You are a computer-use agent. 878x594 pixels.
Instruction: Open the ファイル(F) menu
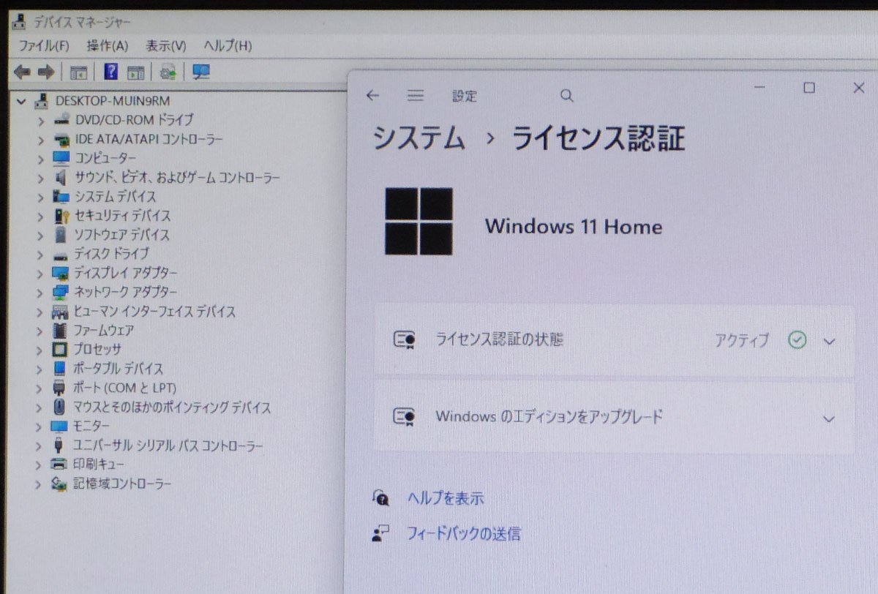tap(44, 45)
